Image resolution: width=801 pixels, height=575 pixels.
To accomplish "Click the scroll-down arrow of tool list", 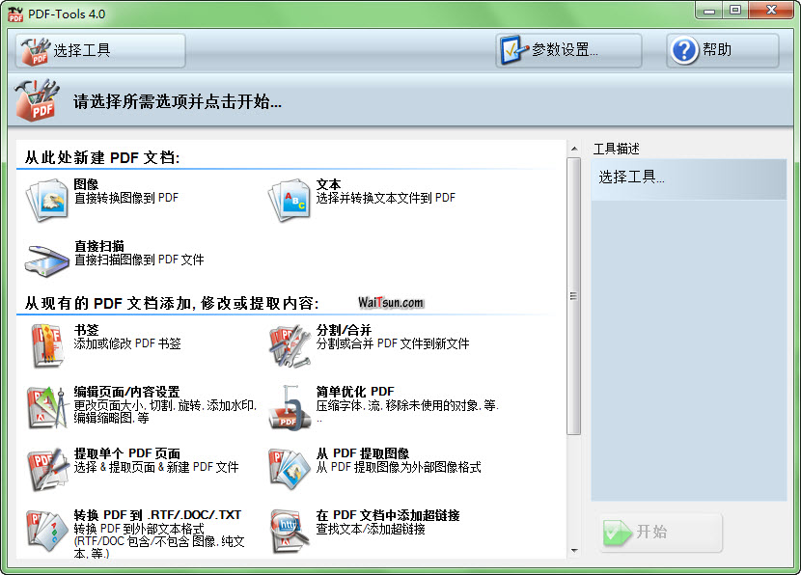I will [x=574, y=550].
